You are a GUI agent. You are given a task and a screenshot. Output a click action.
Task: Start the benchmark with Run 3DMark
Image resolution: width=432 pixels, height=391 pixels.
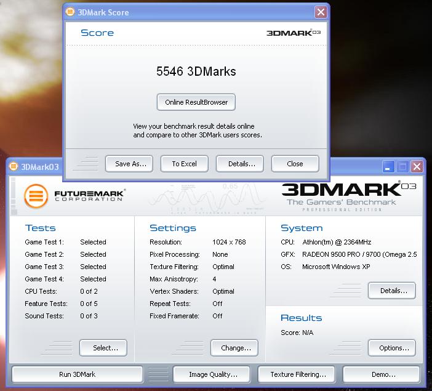coord(77,374)
